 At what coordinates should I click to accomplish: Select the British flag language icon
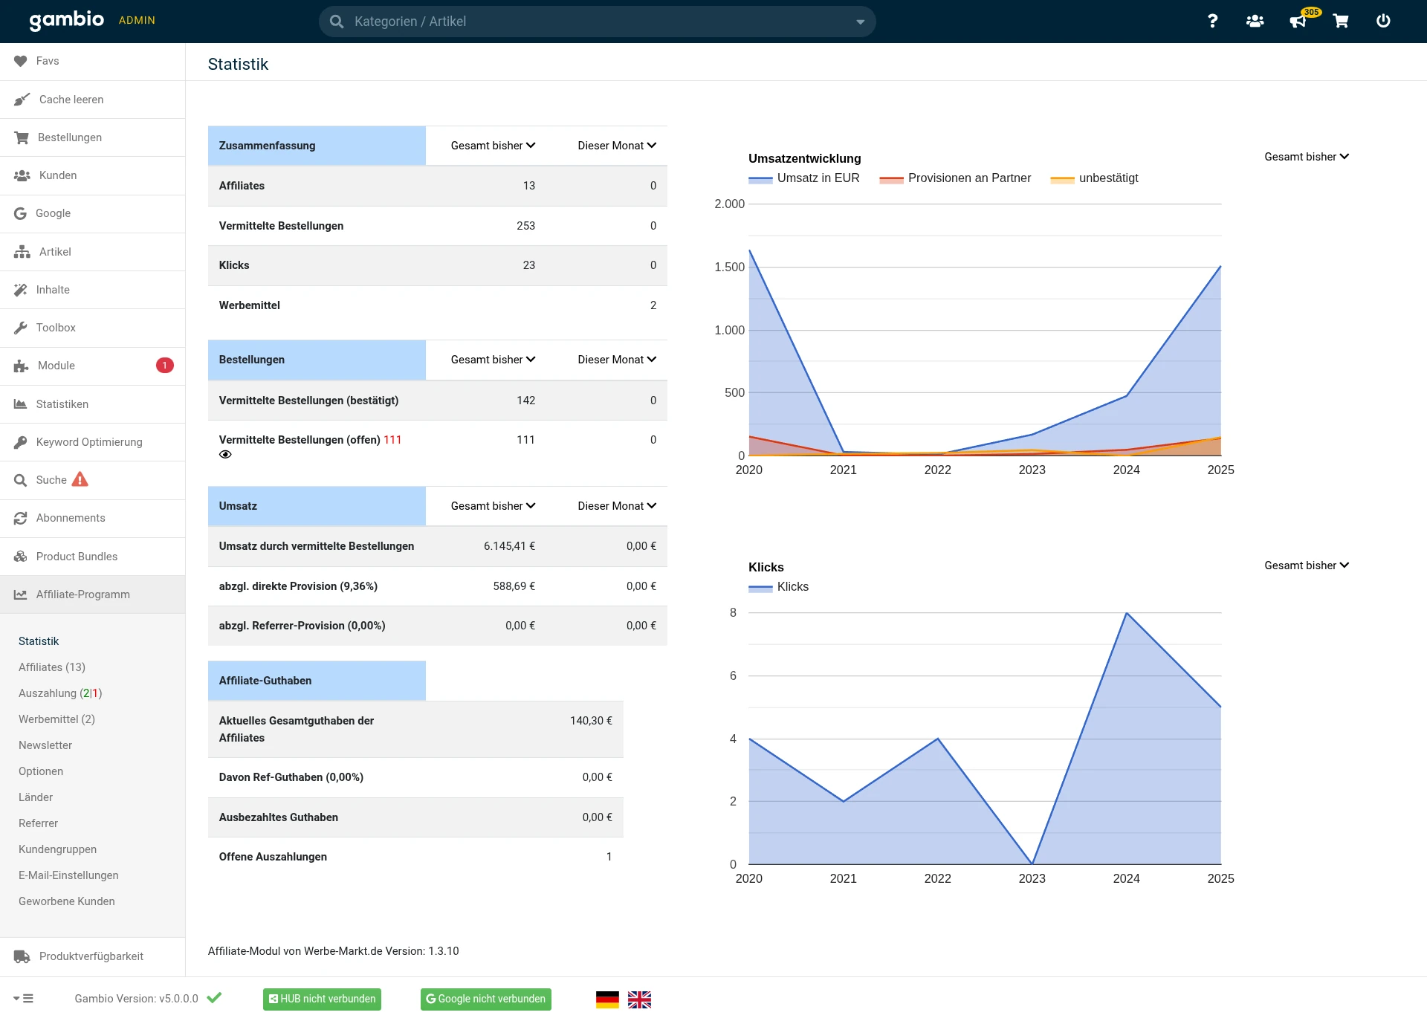(639, 999)
